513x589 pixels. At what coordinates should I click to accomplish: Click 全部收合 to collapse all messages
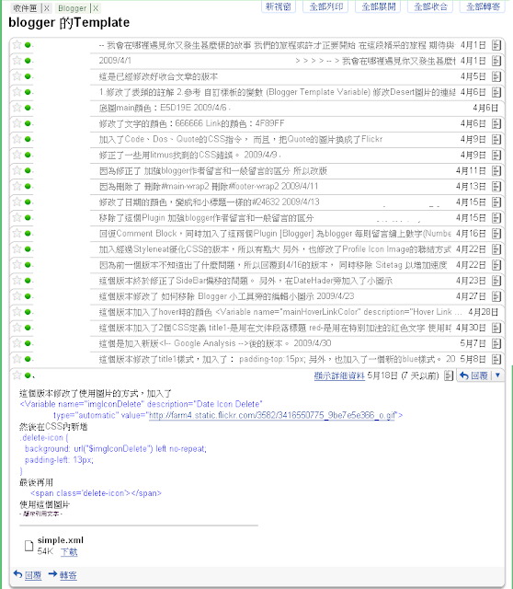click(x=430, y=6)
